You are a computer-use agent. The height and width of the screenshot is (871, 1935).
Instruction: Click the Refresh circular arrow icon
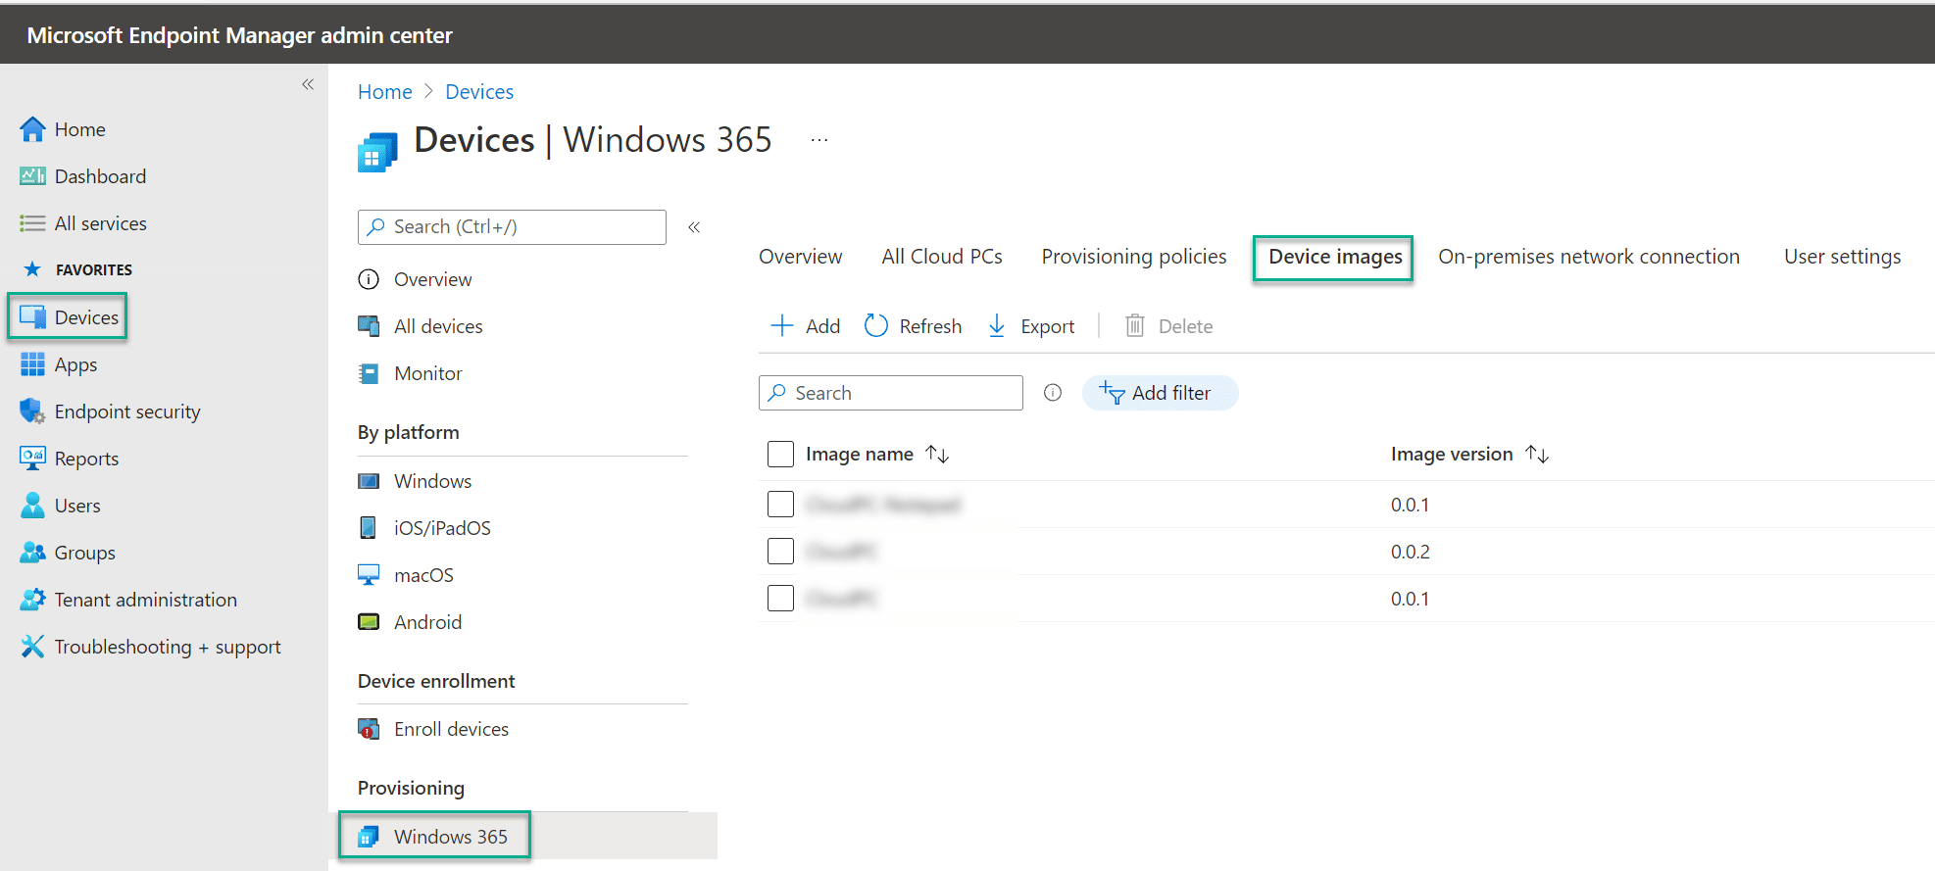(875, 325)
